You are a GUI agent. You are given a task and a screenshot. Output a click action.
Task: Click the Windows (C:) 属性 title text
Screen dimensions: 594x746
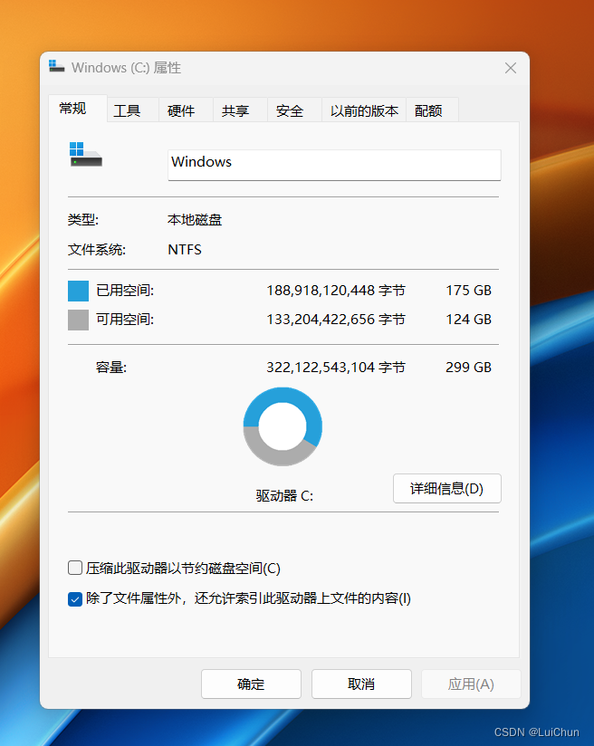point(126,68)
